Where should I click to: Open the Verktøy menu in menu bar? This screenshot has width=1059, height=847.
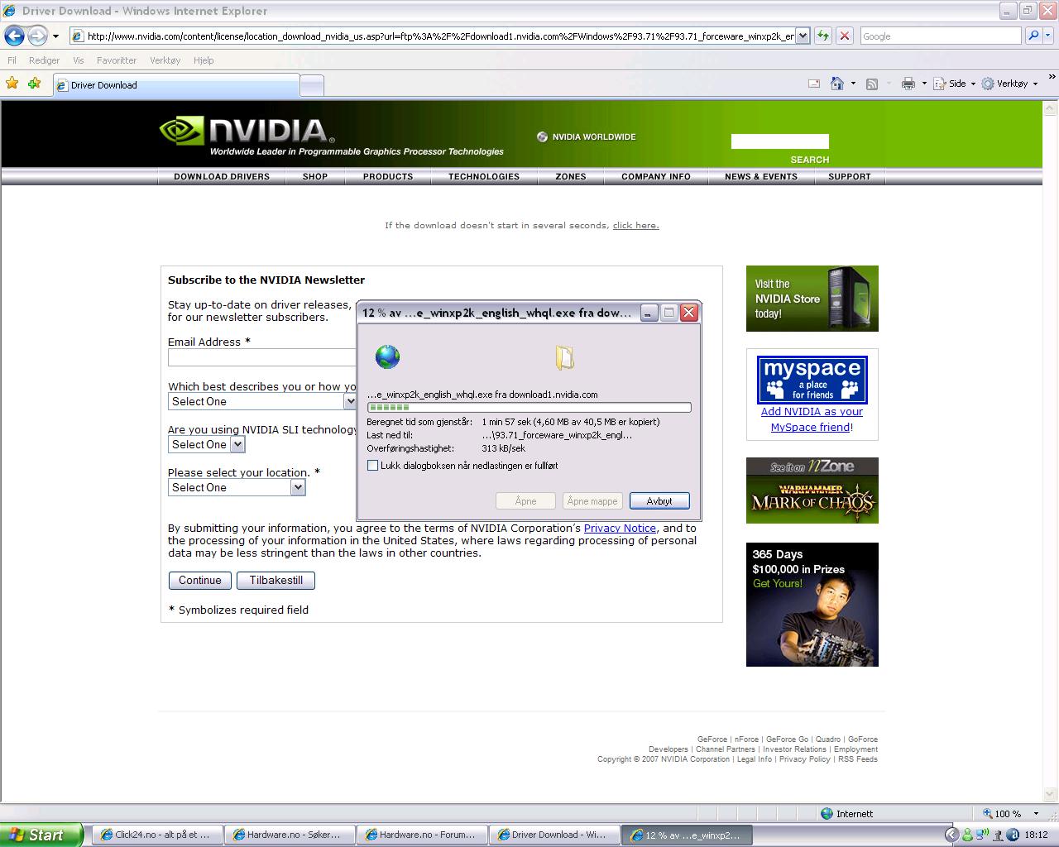(x=165, y=60)
